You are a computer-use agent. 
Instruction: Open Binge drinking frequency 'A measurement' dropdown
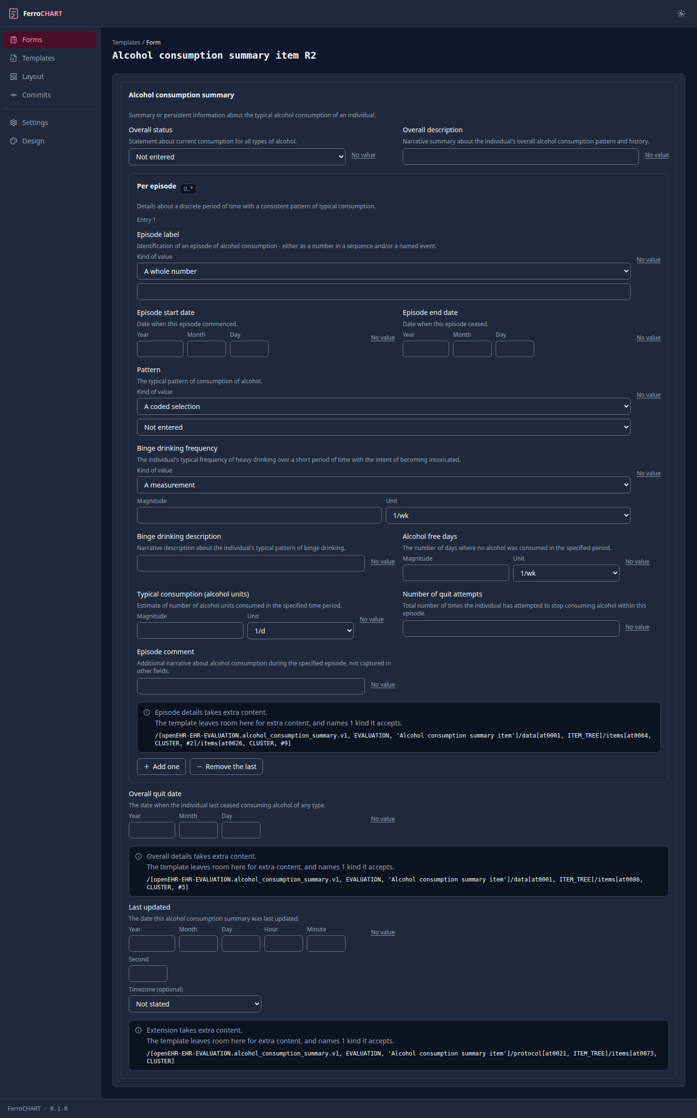384,485
